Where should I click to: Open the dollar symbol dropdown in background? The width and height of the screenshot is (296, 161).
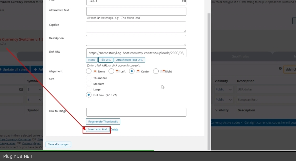click(x=34, y=89)
